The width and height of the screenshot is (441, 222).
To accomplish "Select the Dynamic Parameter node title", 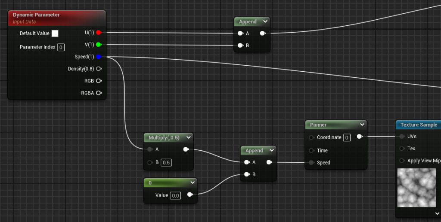I will coord(37,15).
